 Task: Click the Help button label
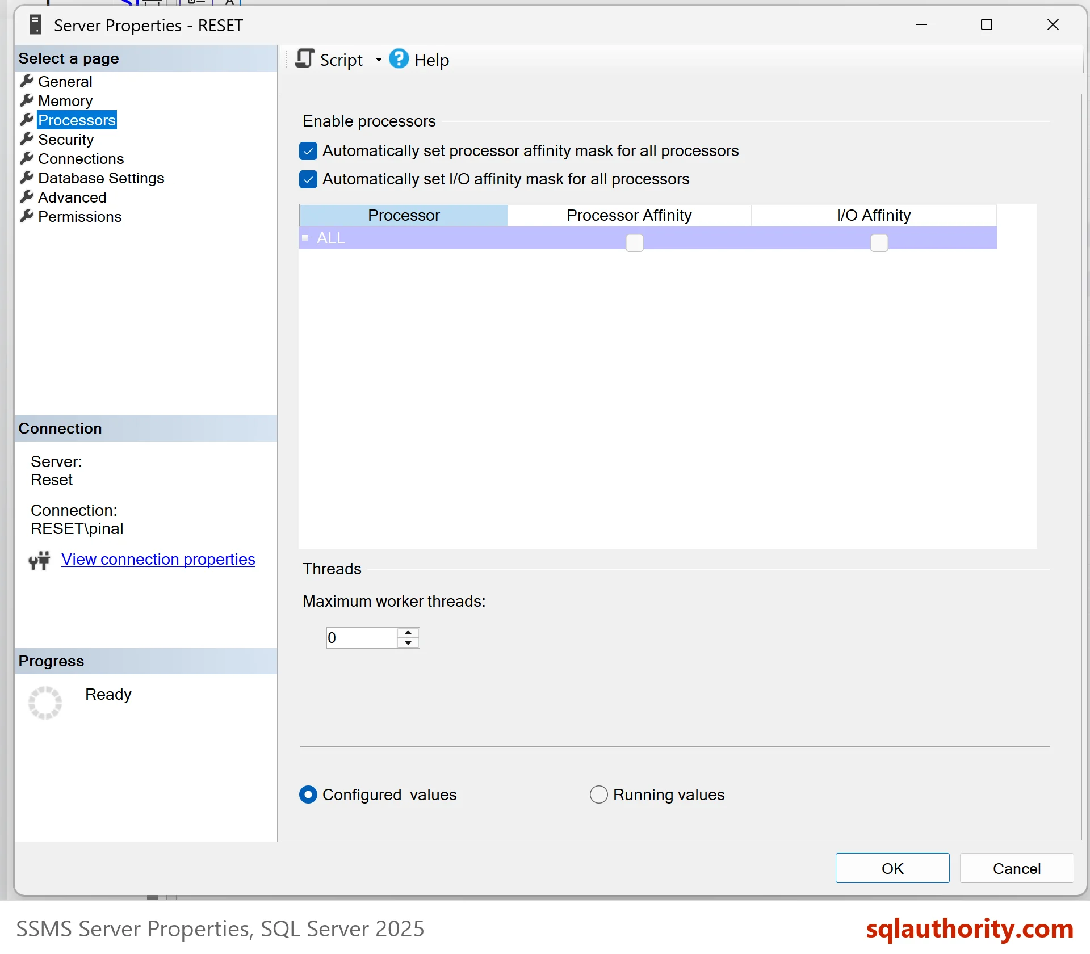(x=431, y=60)
